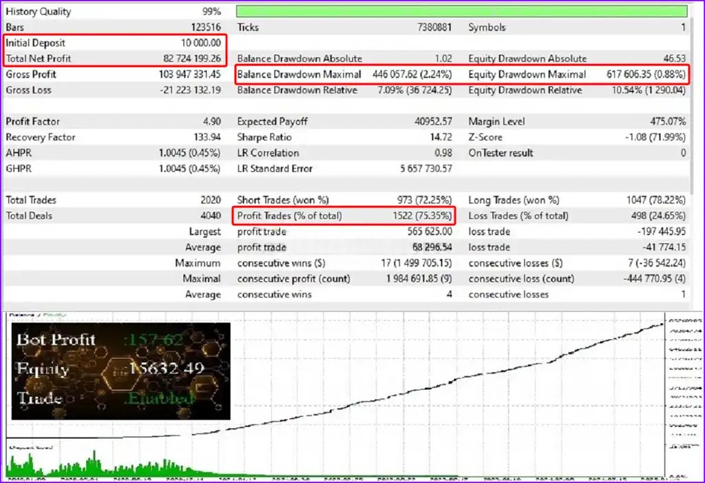Select the Total Trades value 2020
This screenshot has height=483, width=705.
[209, 200]
